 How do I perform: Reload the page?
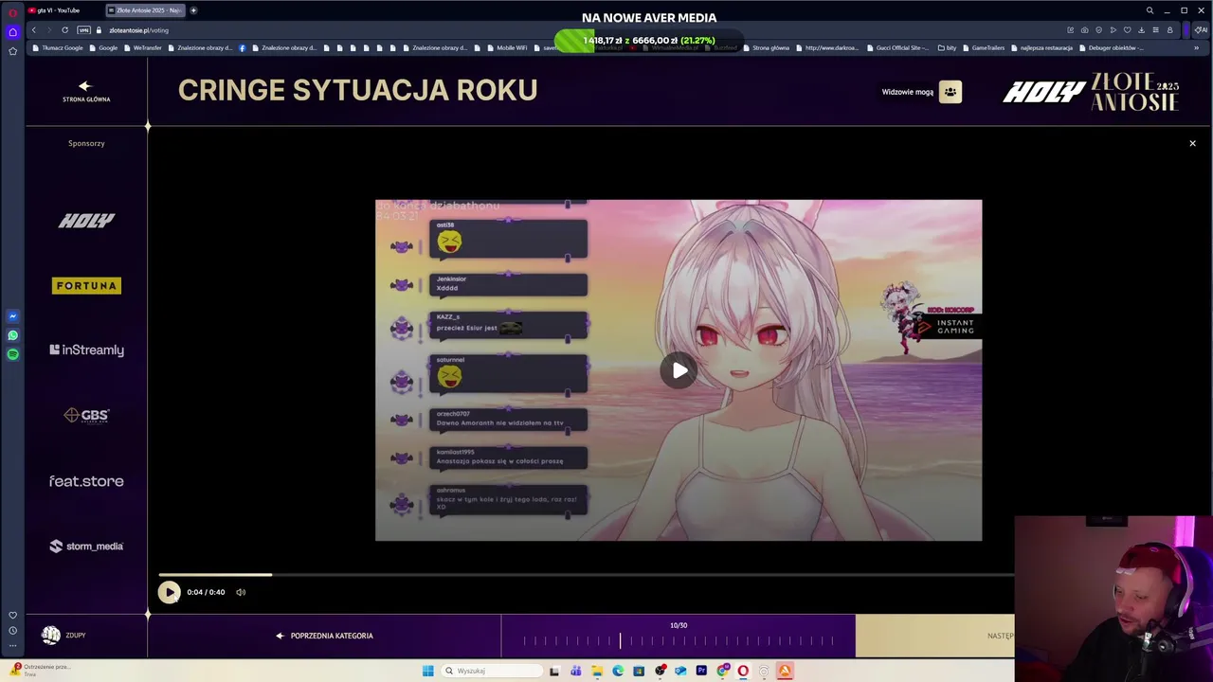[x=64, y=30]
